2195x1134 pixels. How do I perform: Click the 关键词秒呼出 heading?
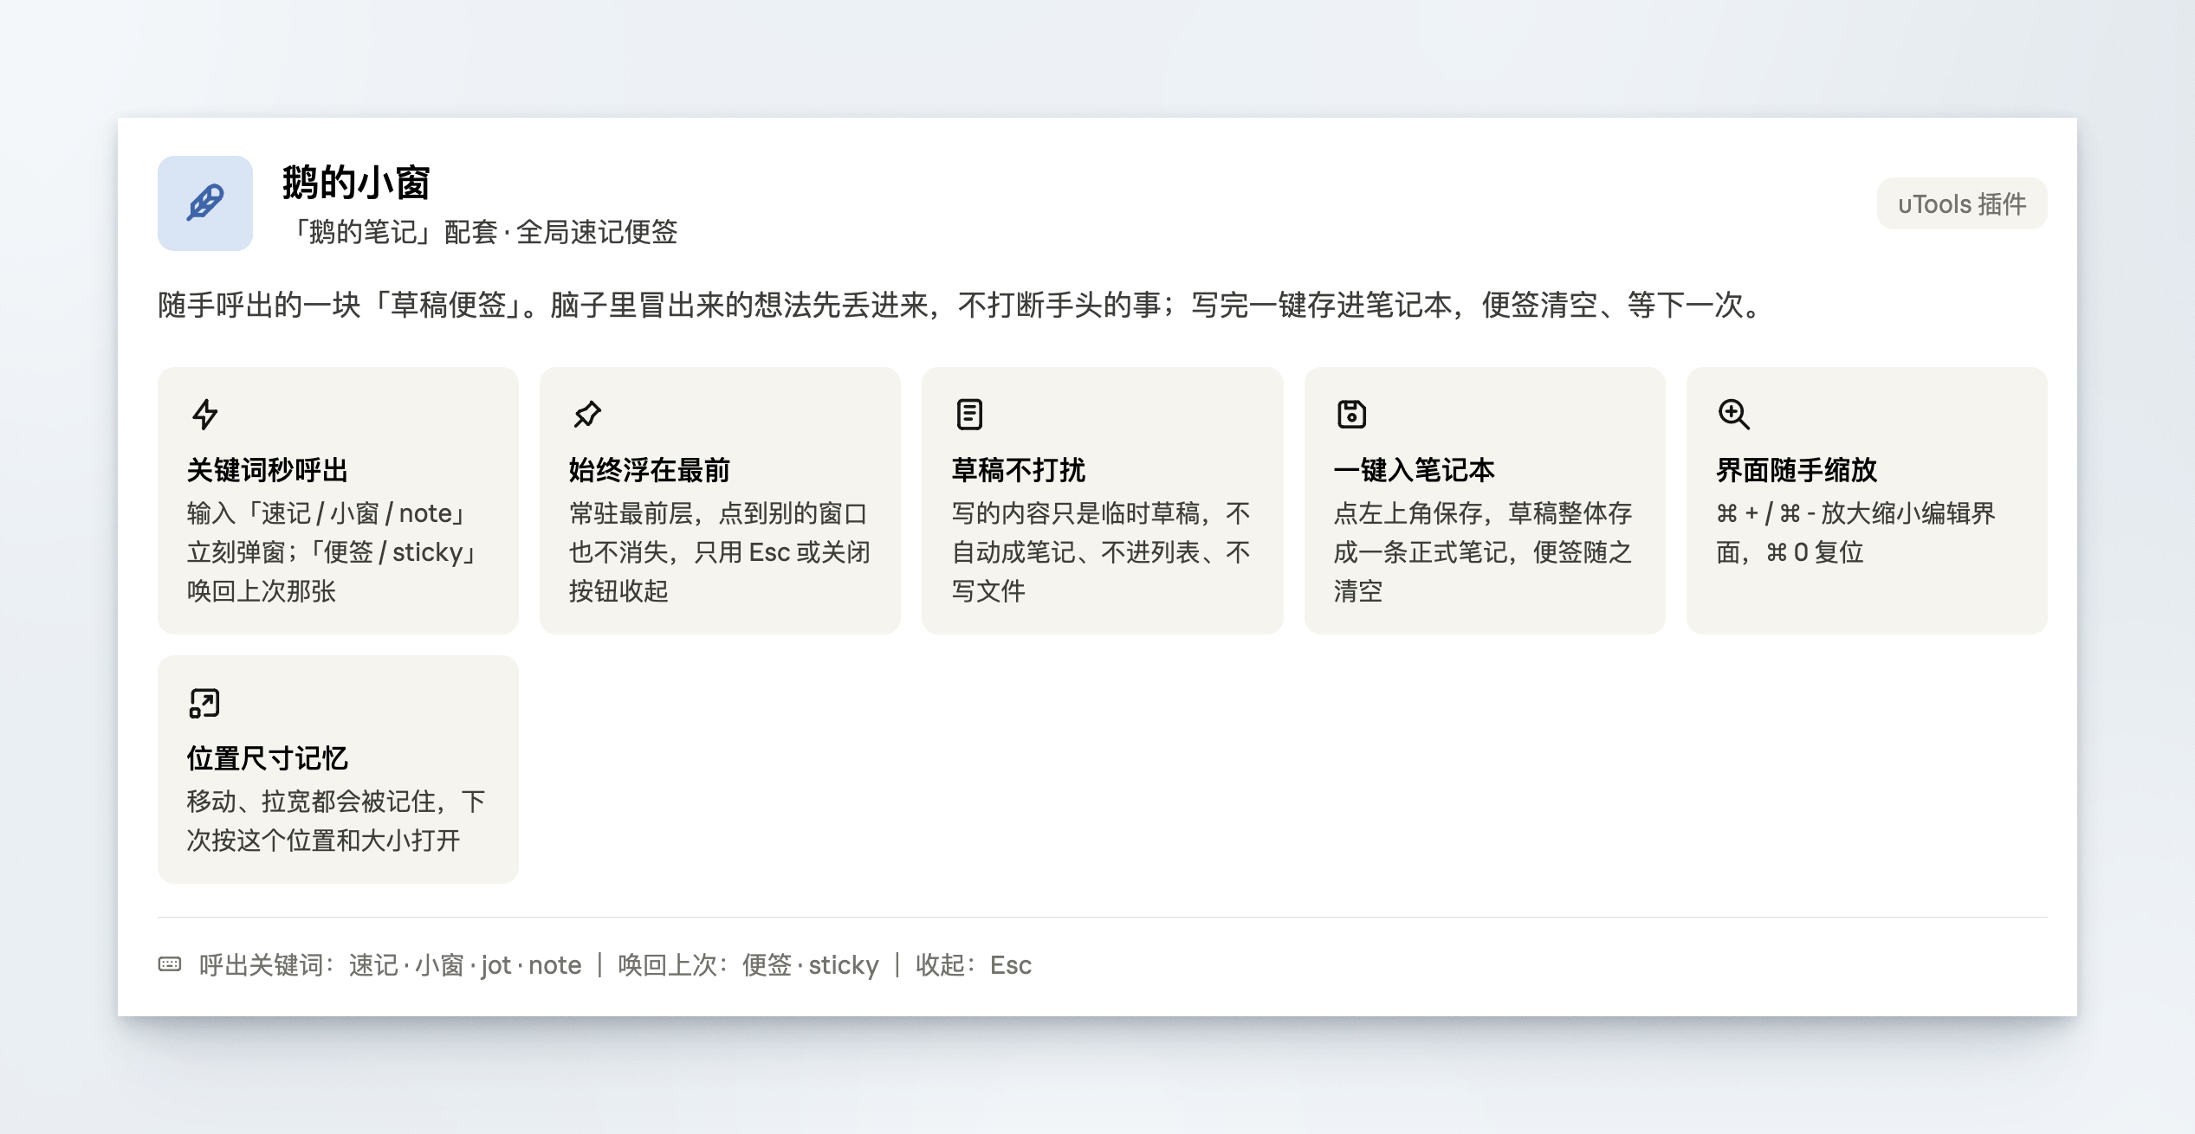tap(268, 470)
